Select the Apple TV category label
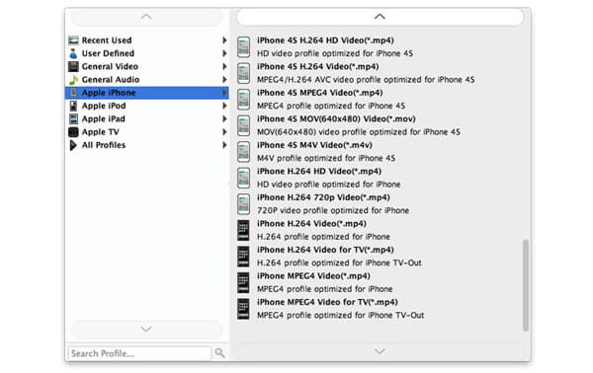This screenshot has height=373, width=593. coord(101,132)
